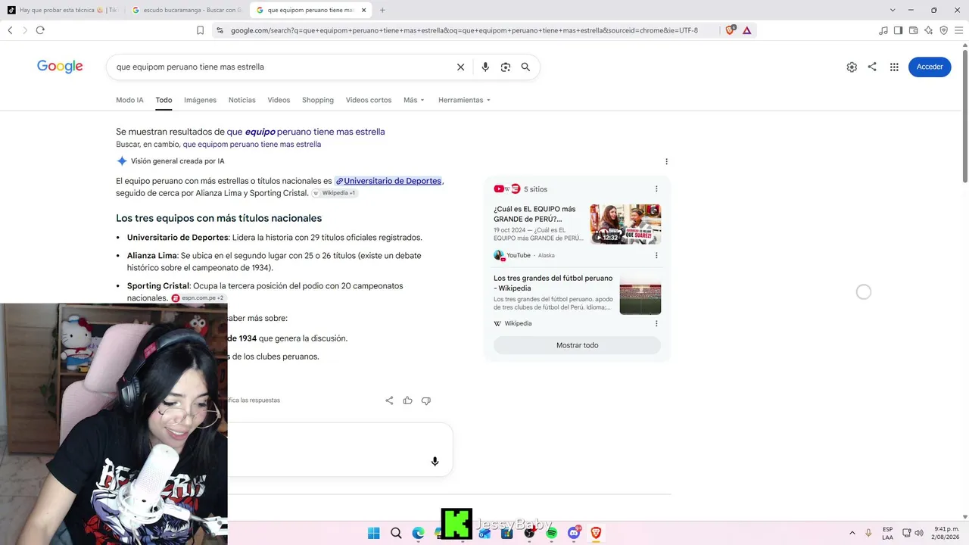Go back to the previous page

pyautogui.click(x=10, y=30)
